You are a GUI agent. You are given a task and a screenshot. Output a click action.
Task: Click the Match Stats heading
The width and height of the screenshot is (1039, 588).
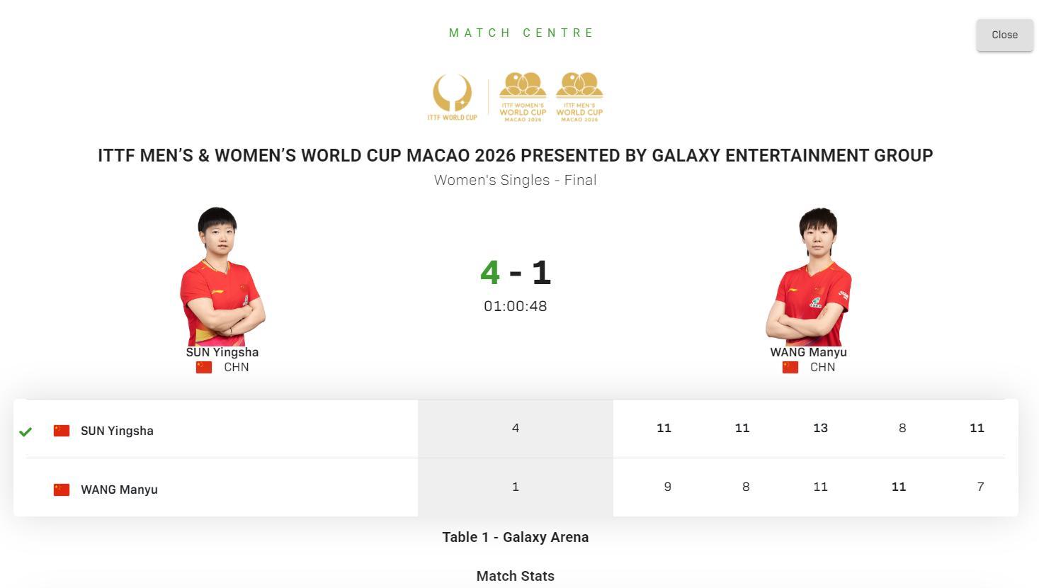coord(516,576)
